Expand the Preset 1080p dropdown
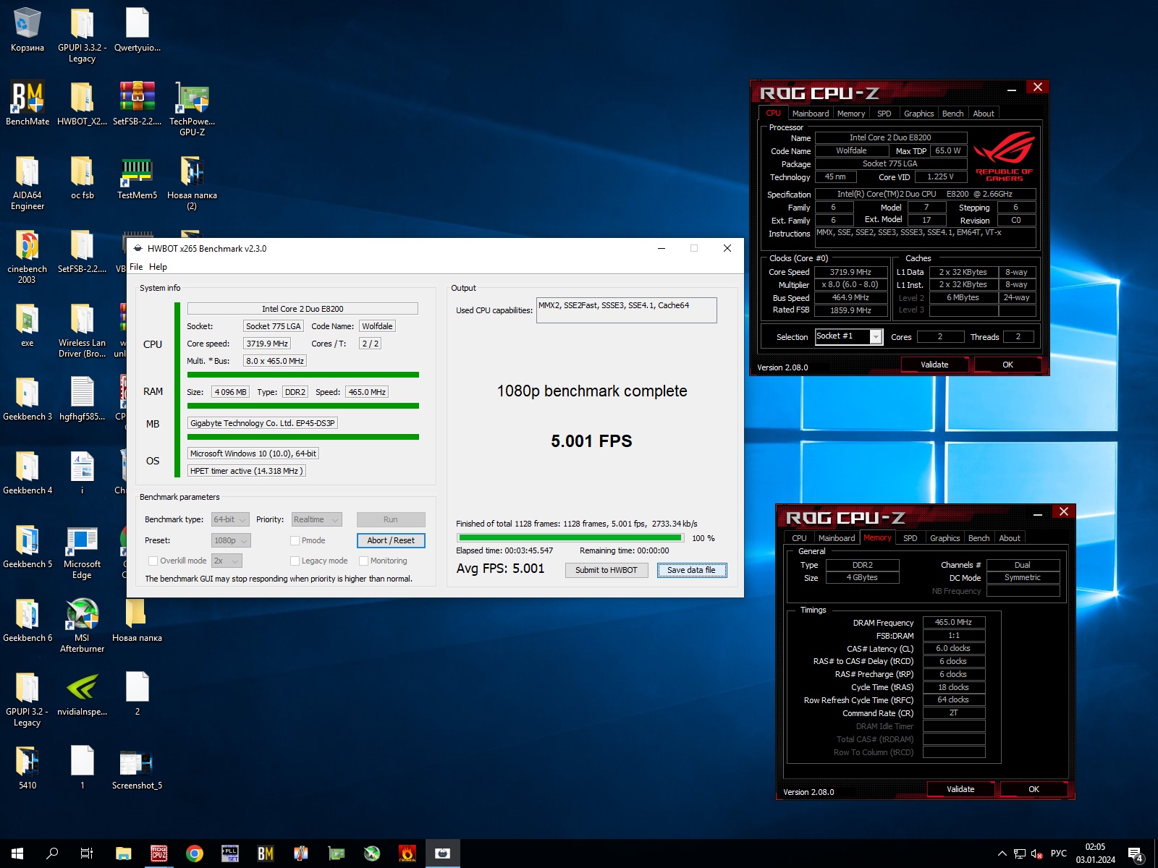The image size is (1158, 868). [x=231, y=540]
